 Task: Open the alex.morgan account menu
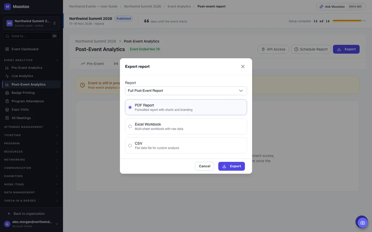click(31, 224)
